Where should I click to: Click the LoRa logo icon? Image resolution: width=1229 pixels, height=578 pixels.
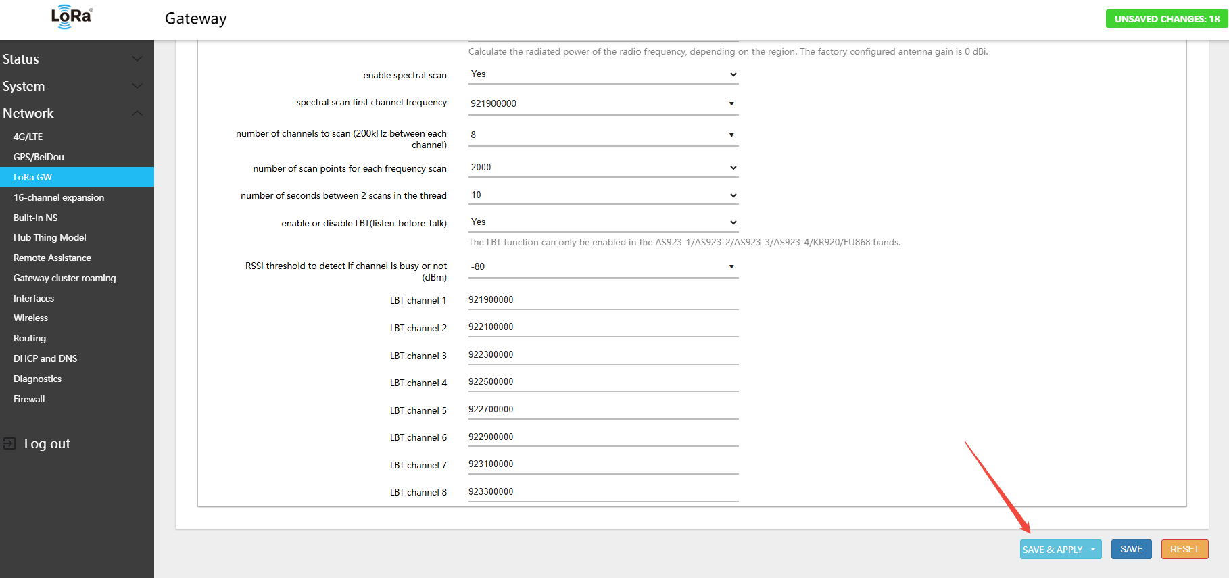(72, 17)
